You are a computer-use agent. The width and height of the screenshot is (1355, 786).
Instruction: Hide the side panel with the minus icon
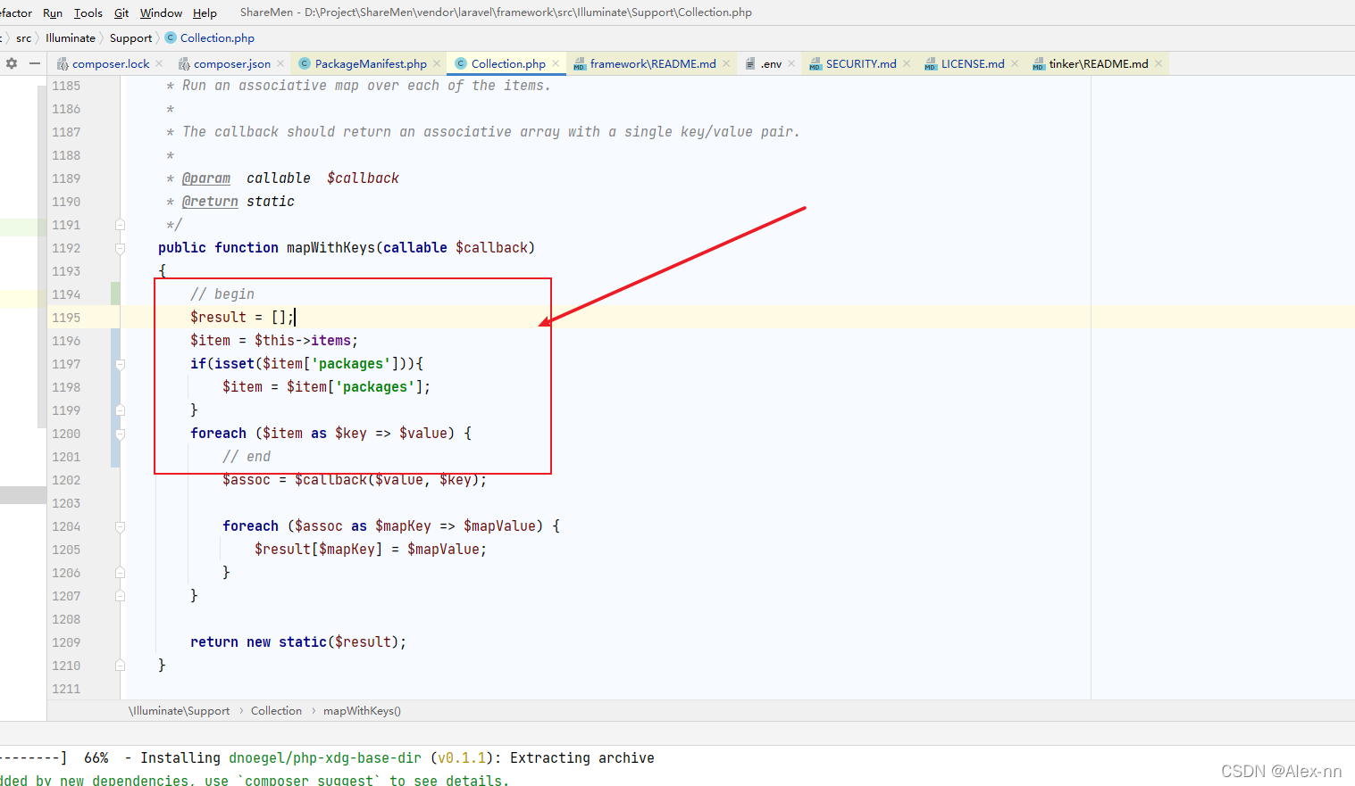[x=35, y=63]
